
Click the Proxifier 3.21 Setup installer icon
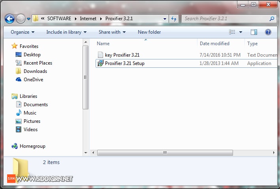tap(100, 63)
